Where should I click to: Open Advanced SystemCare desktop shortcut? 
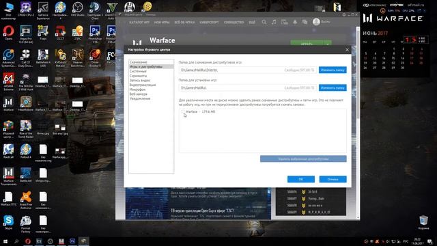(x=8, y=58)
